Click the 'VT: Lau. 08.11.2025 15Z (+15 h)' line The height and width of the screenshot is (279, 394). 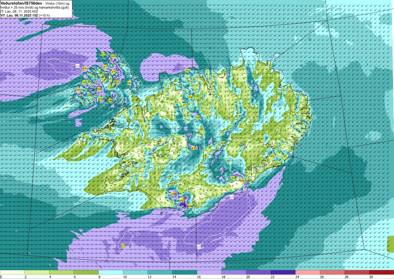[25, 15]
